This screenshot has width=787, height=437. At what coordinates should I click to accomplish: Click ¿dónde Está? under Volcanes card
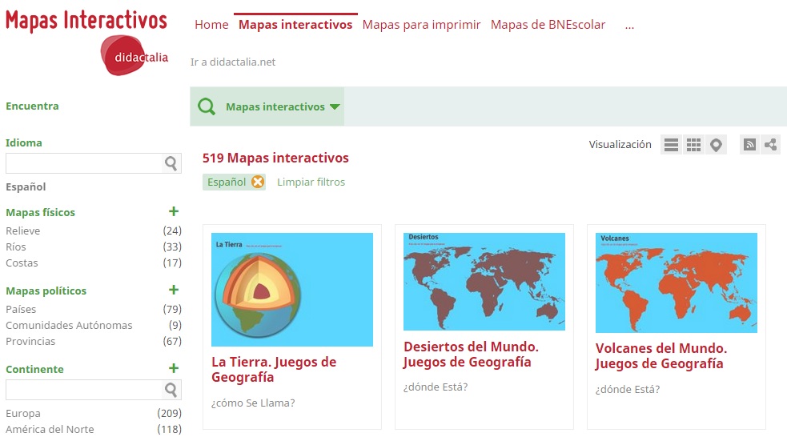pyautogui.click(x=628, y=389)
